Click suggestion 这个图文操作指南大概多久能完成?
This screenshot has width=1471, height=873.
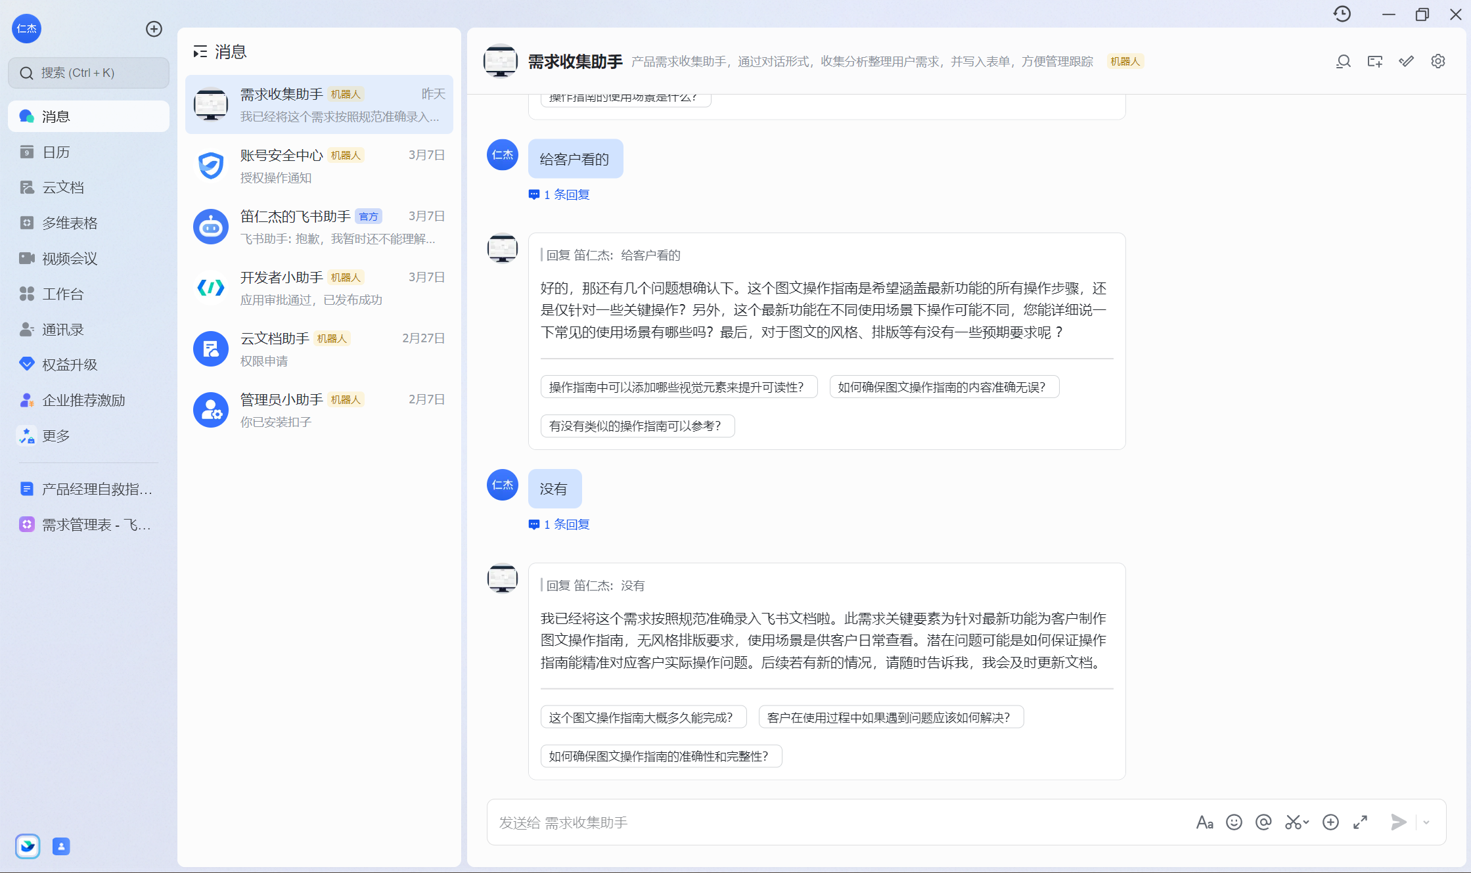click(x=643, y=717)
